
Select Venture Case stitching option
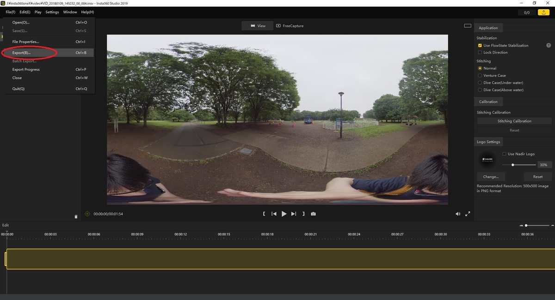tap(480, 75)
